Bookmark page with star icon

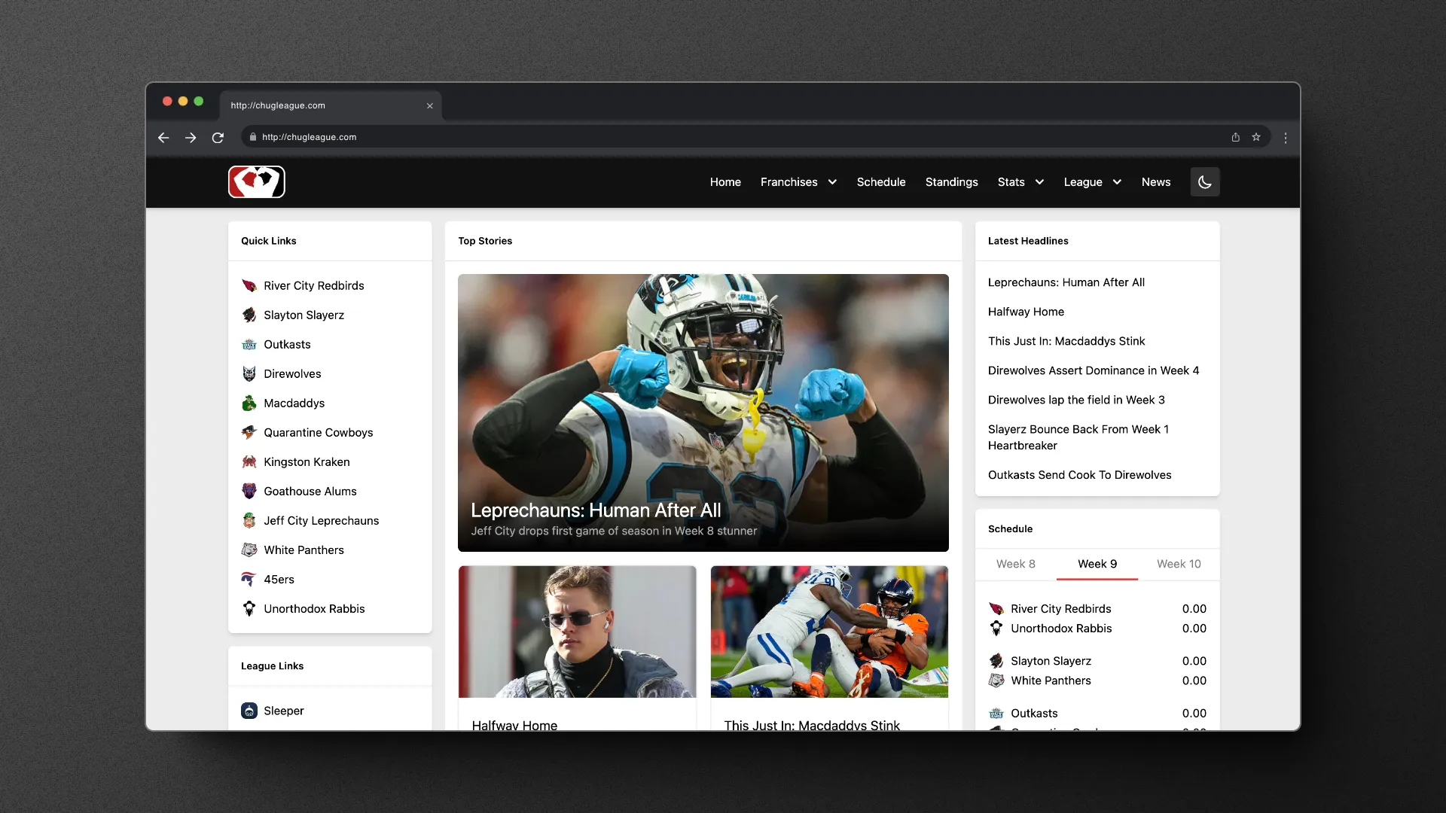click(x=1256, y=137)
